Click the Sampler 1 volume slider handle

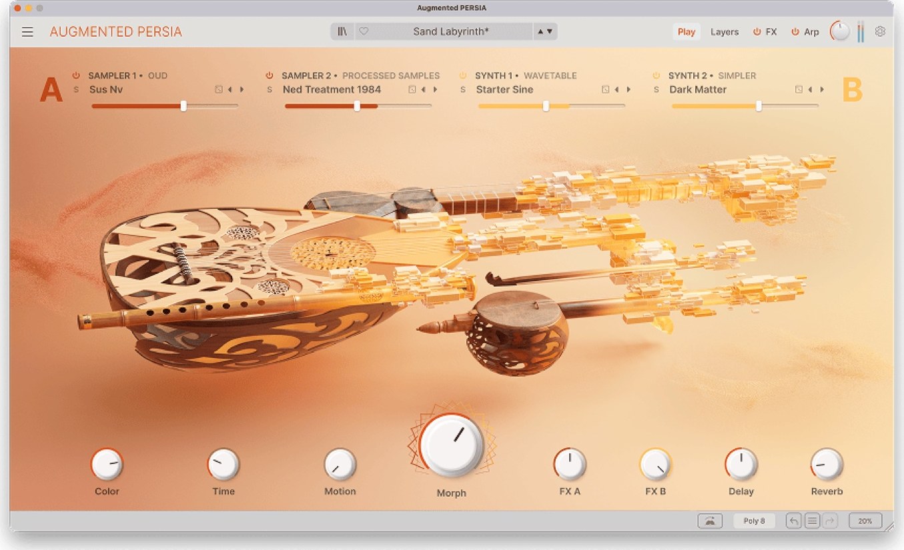183,105
